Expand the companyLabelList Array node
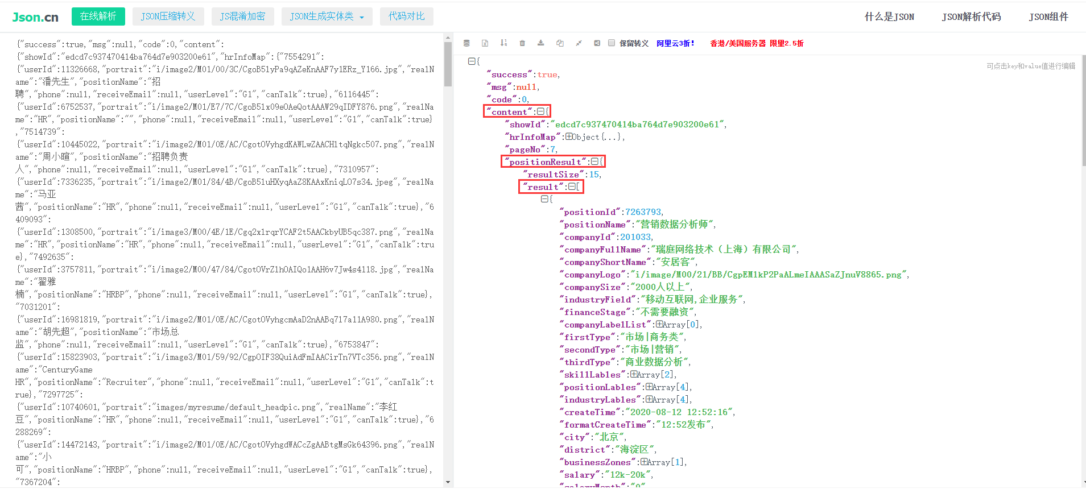This screenshot has width=1086, height=493. pyautogui.click(x=659, y=324)
